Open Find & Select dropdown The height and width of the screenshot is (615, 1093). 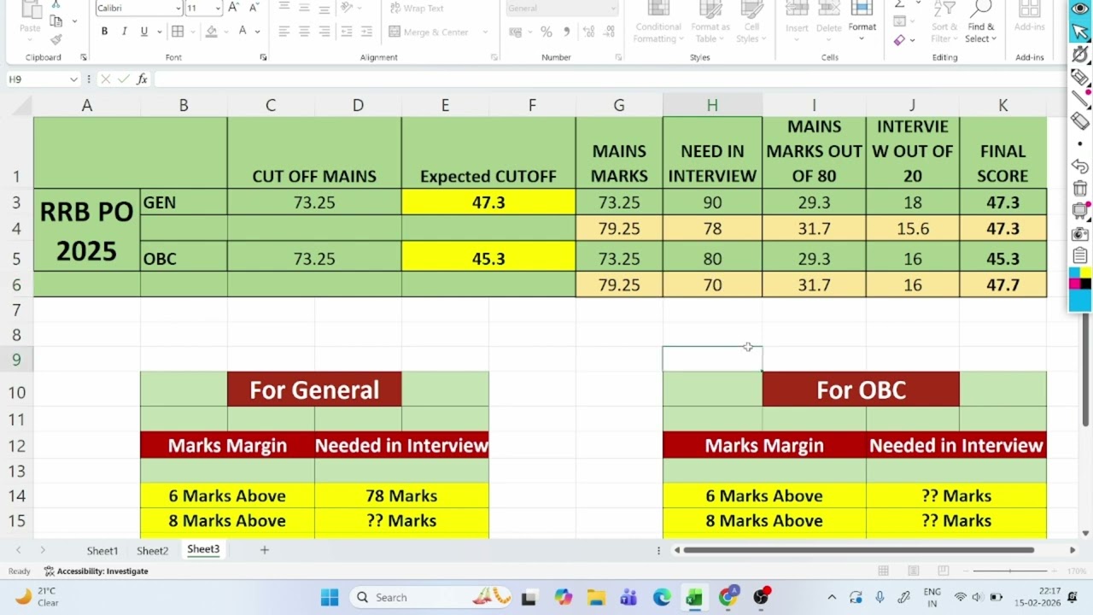pyautogui.click(x=980, y=22)
